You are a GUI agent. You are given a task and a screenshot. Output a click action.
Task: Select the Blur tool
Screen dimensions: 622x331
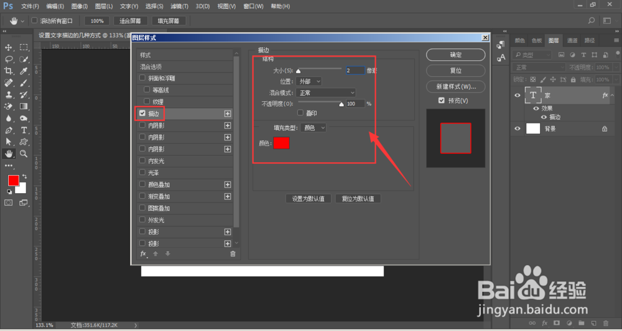pyautogui.click(x=8, y=118)
